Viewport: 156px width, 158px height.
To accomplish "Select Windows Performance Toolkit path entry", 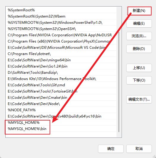I will [61, 79].
